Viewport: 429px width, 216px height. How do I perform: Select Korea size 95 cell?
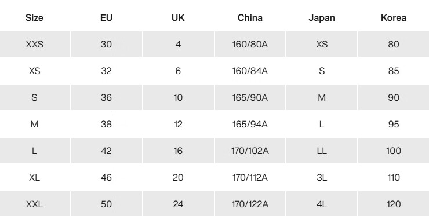394,124
